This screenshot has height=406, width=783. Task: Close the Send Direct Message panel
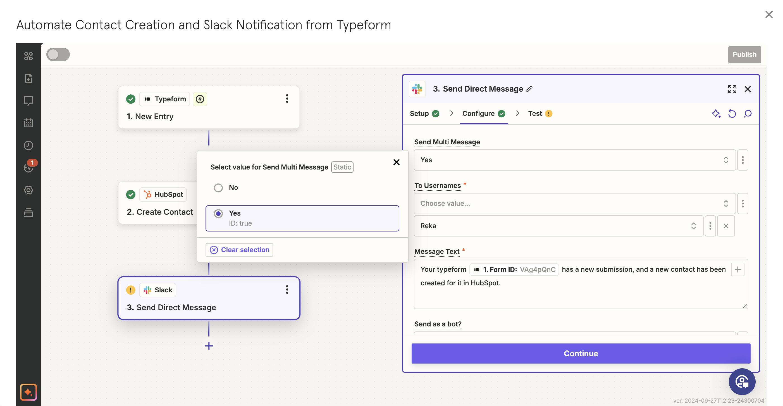[x=748, y=89]
